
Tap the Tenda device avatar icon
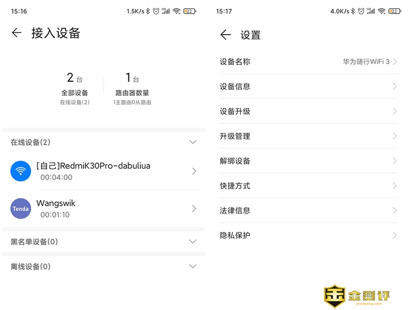click(x=21, y=208)
